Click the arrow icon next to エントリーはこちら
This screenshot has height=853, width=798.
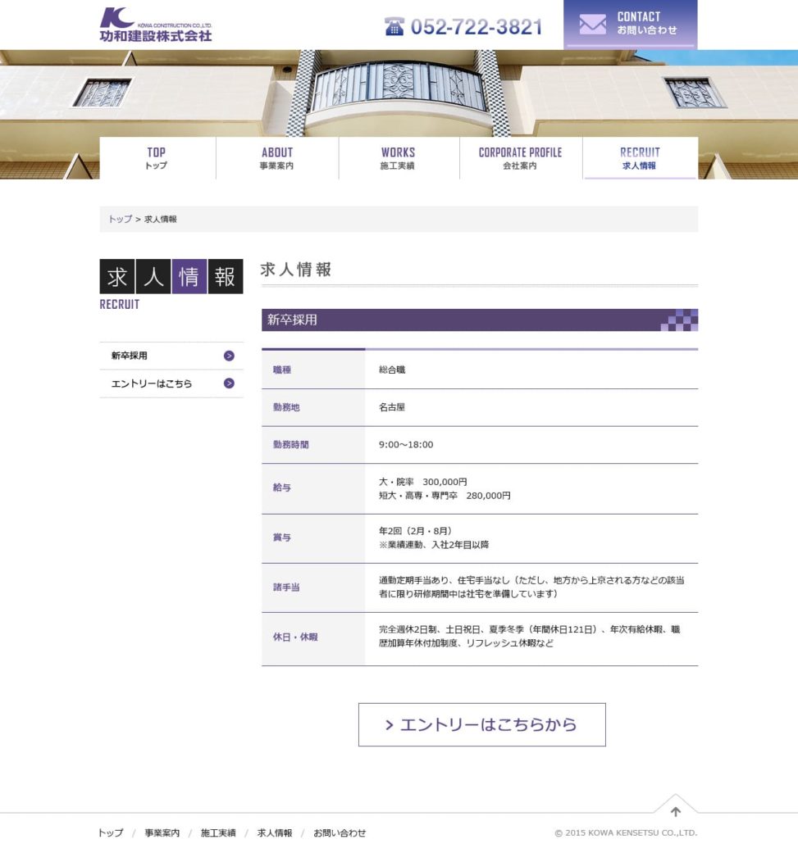[x=229, y=383]
